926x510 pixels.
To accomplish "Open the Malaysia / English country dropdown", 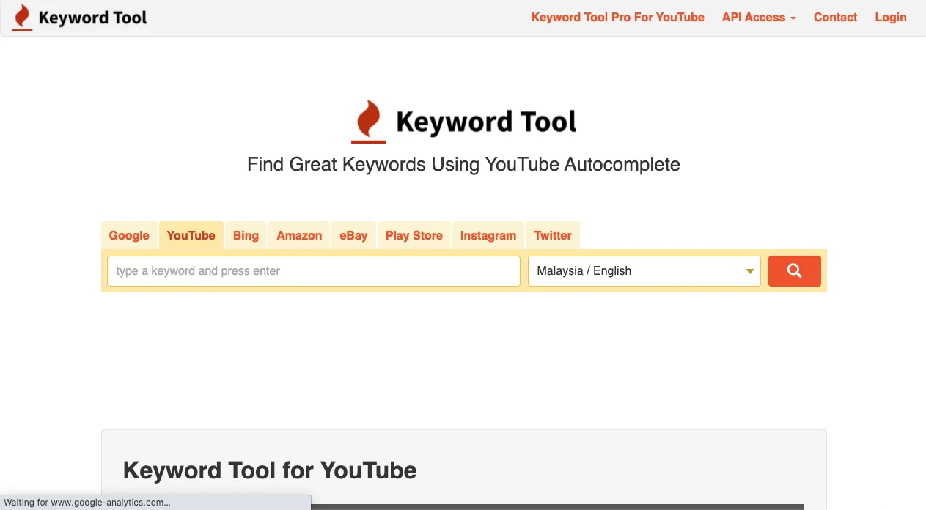I will 644,270.
